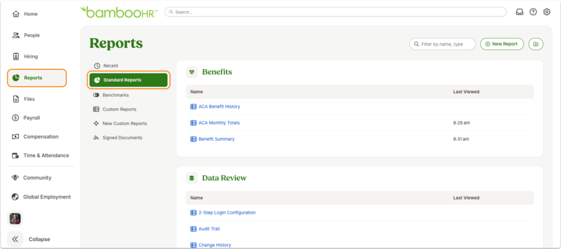Screen dimensions: 561x249
Task: Click the user profile avatar photo
Action: pos(15,218)
